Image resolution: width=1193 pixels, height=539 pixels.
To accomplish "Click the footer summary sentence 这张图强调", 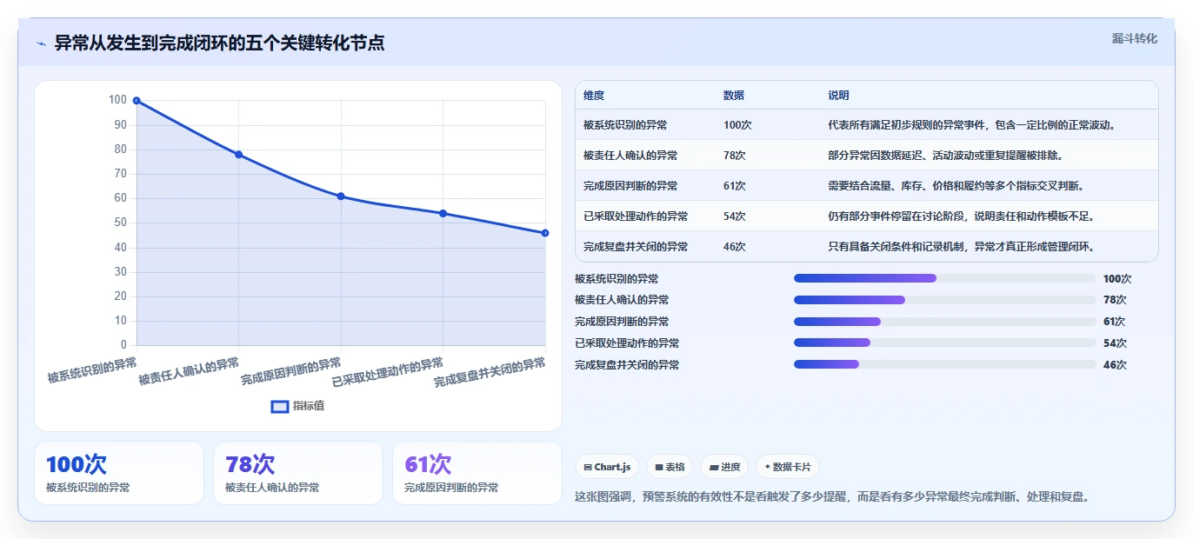I will coord(832,497).
